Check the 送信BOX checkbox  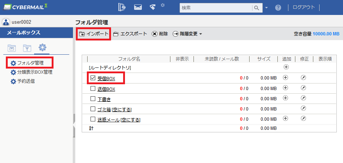tap(93, 88)
